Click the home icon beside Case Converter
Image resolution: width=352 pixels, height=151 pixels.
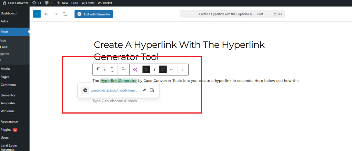point(4,3)
